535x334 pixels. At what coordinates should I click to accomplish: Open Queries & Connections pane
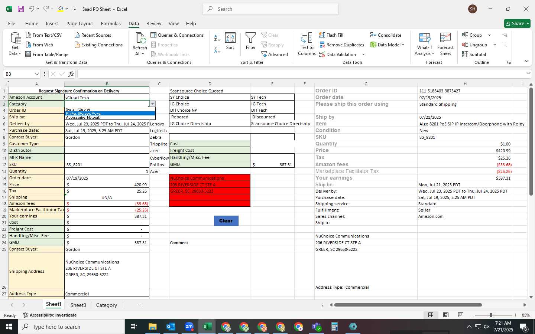[177, 35]
